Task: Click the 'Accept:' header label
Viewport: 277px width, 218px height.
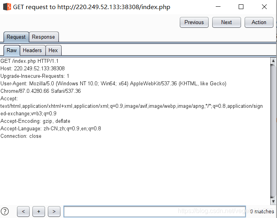Action: 9,98
